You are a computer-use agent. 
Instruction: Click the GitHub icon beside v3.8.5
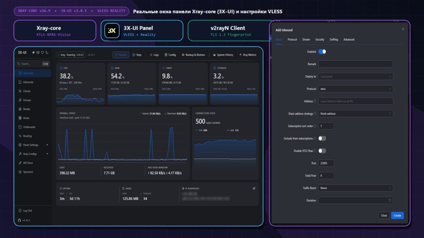(19, 220)
